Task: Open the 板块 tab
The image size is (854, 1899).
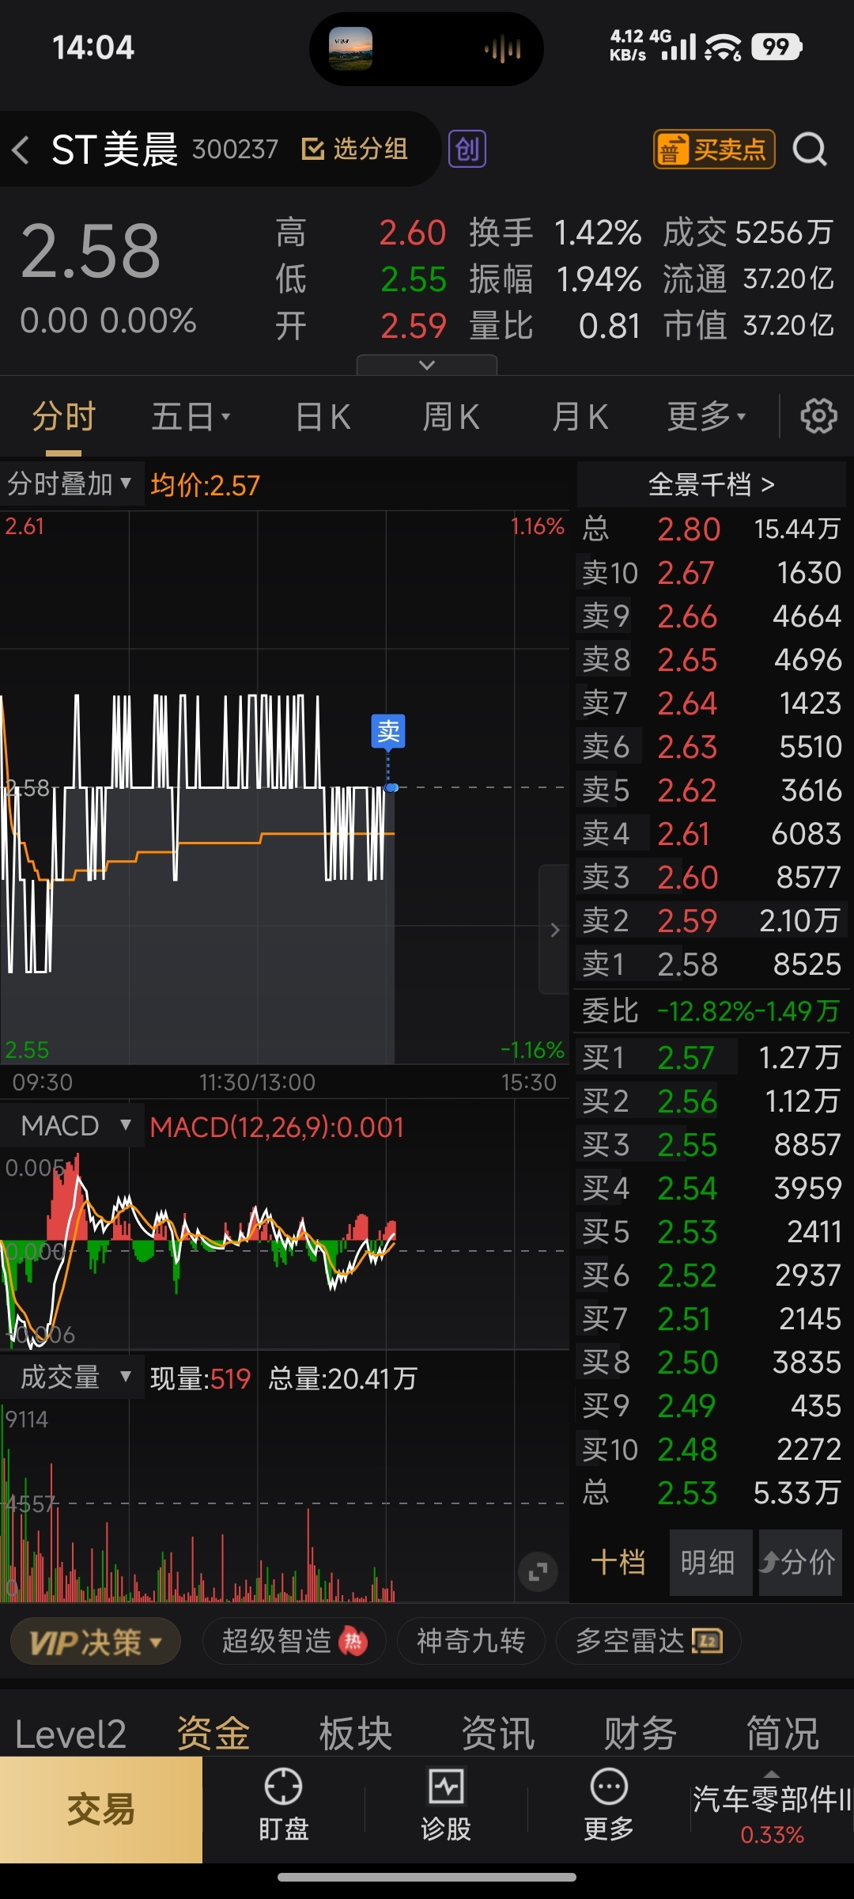Action: tap(356, 1734)
